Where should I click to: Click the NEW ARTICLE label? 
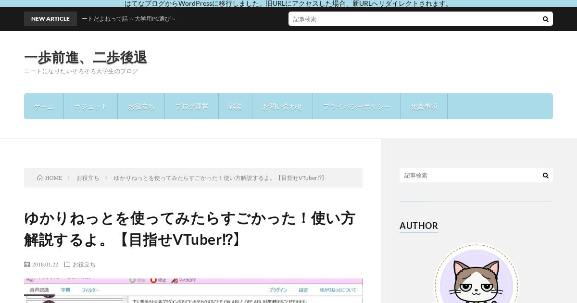(x=50, y=19)
